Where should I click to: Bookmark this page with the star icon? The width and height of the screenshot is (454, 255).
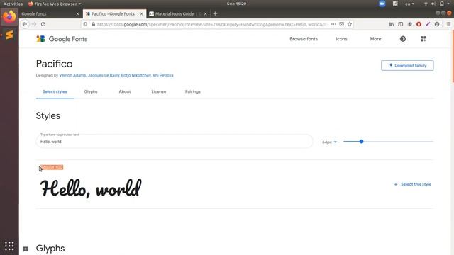[x=350, y=24]
